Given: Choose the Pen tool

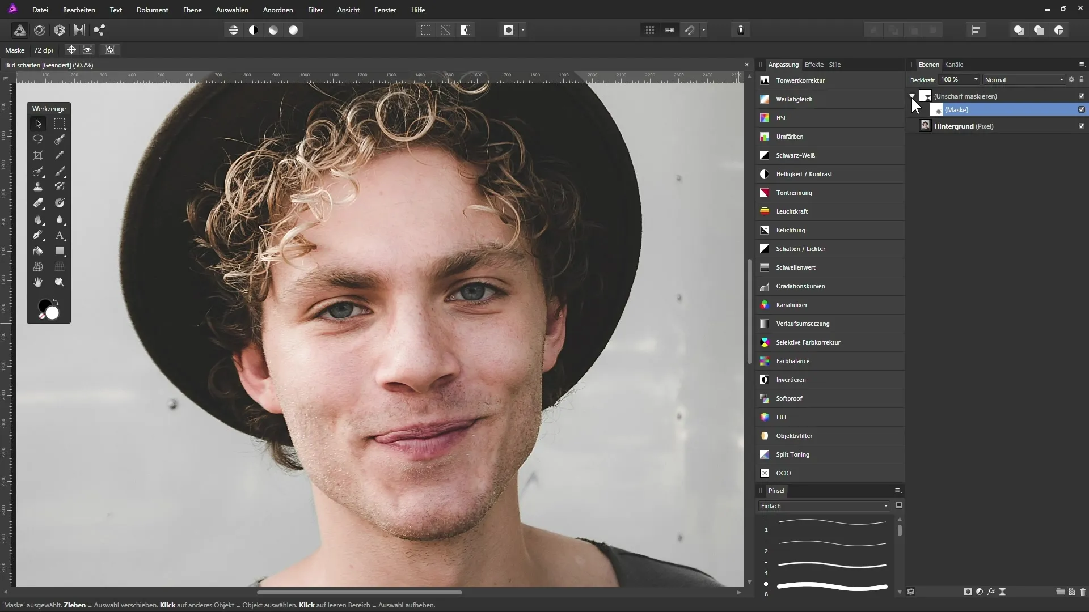Looking at the screenshot, I should [x=38, y=235].
